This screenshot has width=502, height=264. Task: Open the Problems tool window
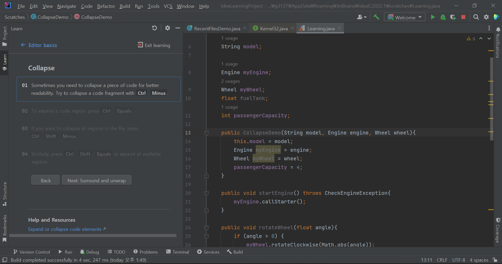tap(146, 252)
